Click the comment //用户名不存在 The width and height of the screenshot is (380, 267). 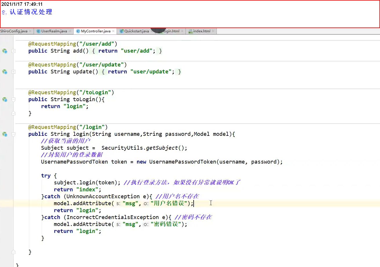[x=177, y=196]
